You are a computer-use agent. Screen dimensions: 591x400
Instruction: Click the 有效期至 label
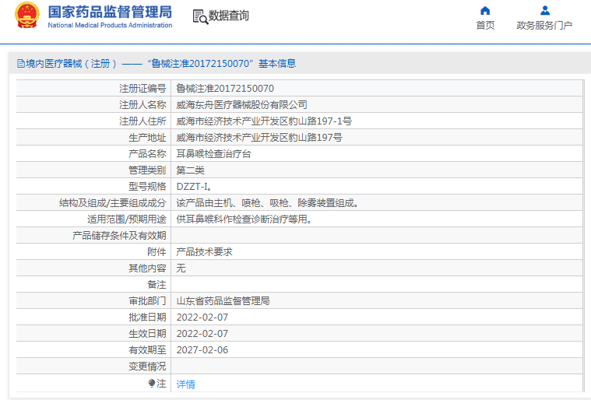point(147,350)
